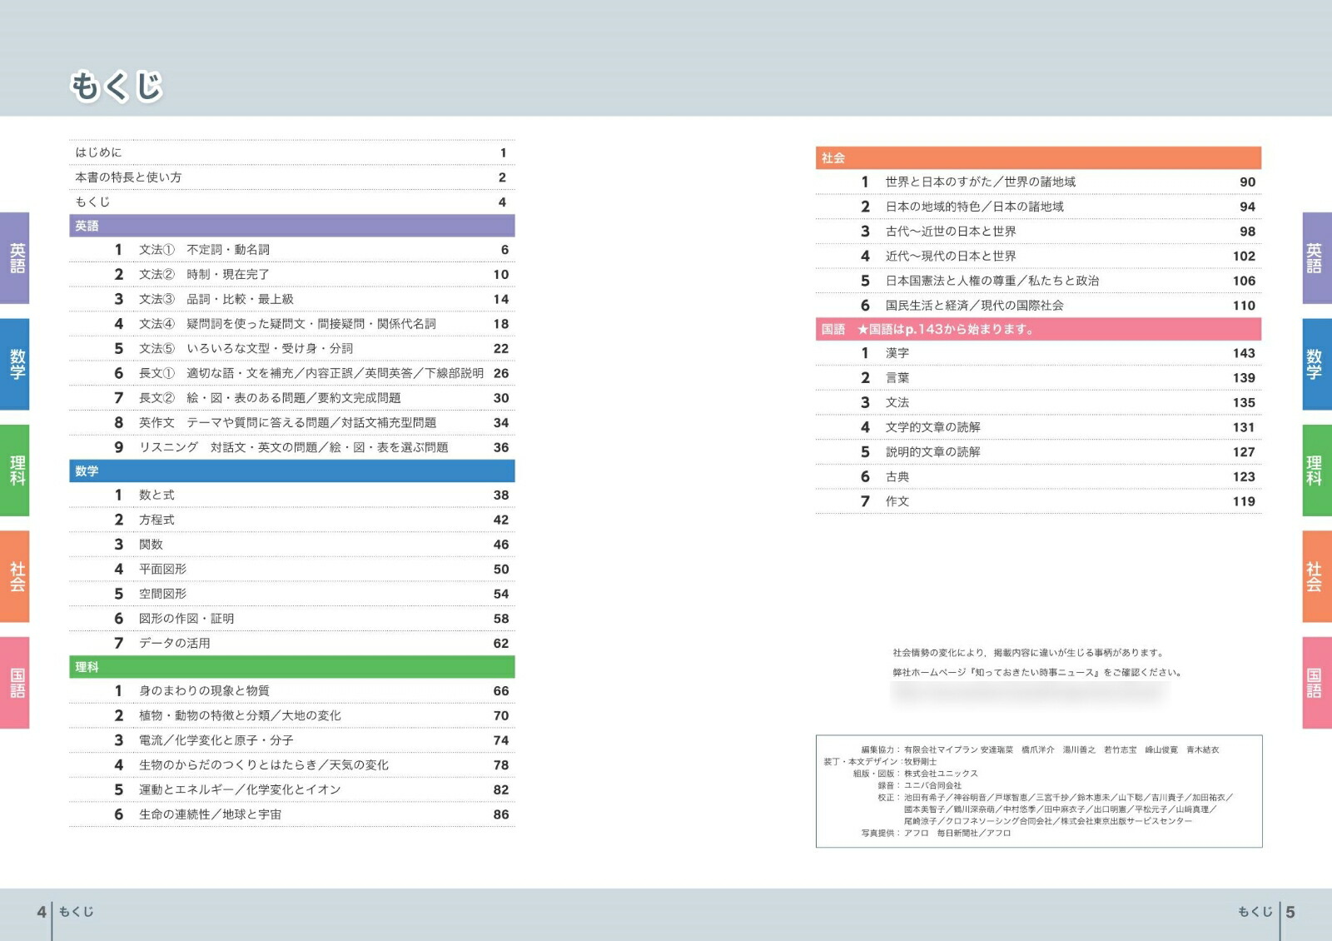Select the left purple 英語 side tab

[x=14, y=257]
